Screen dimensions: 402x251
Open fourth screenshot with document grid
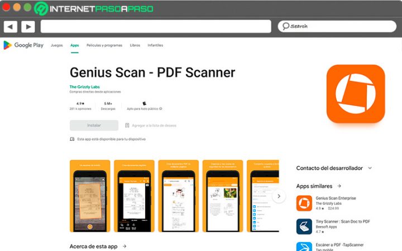tap(223, 196)
